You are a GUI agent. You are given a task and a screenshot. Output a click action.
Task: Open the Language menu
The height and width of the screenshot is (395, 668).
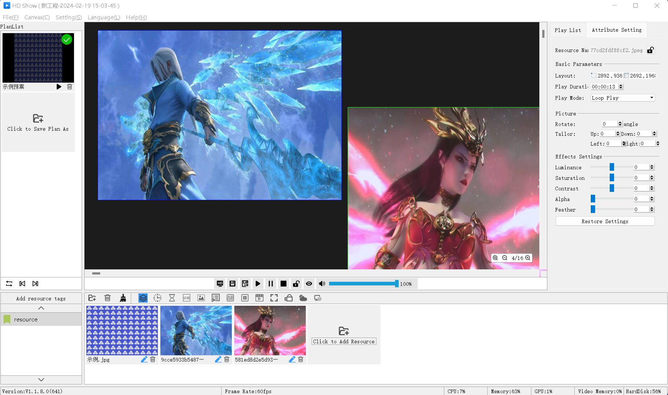[x=103, y=17]
